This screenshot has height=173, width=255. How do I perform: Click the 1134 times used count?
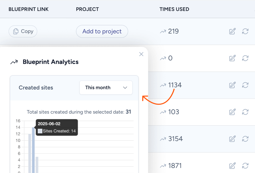coord(175,85)
